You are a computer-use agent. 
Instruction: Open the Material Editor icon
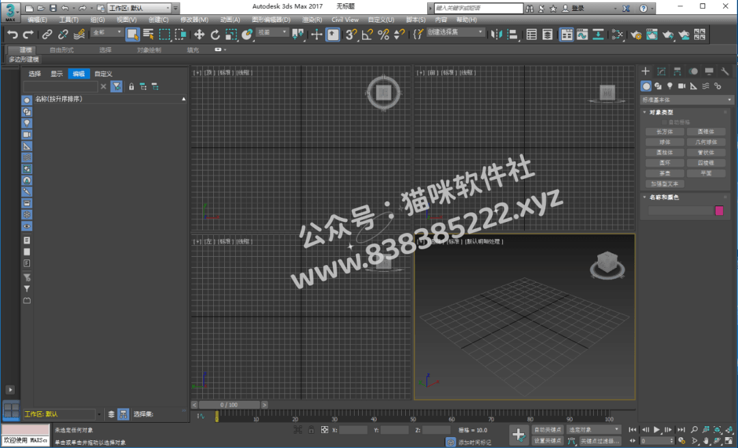(x=617, y=34)
